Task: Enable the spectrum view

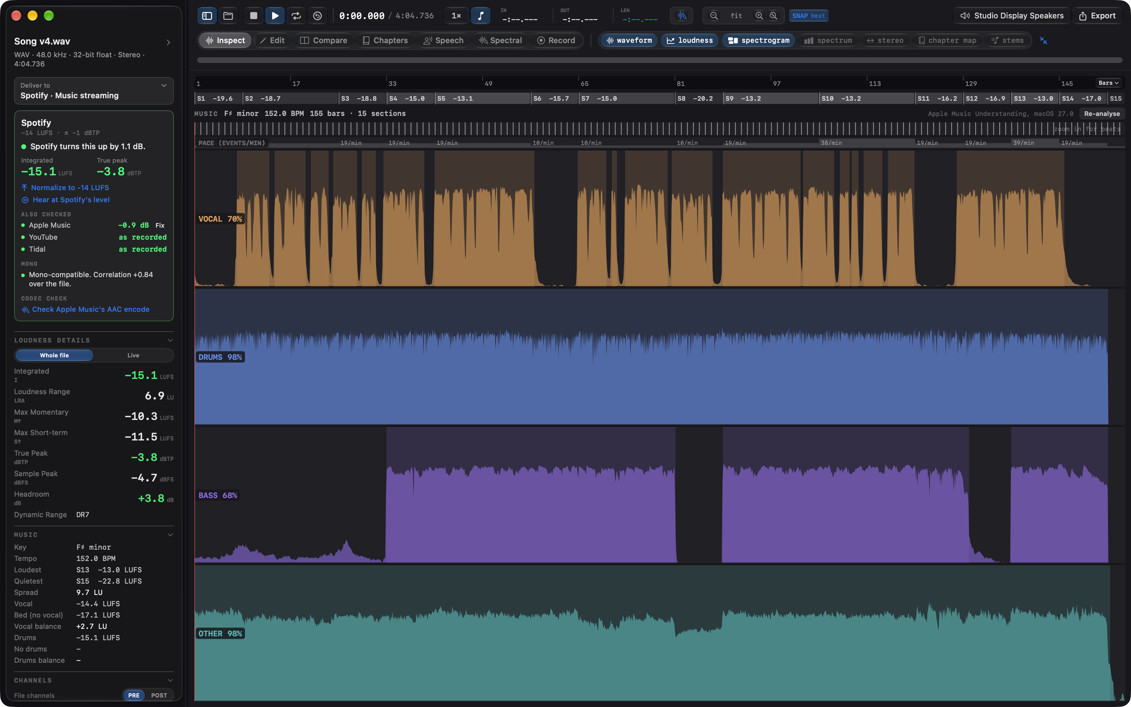Action: (828, 40)
